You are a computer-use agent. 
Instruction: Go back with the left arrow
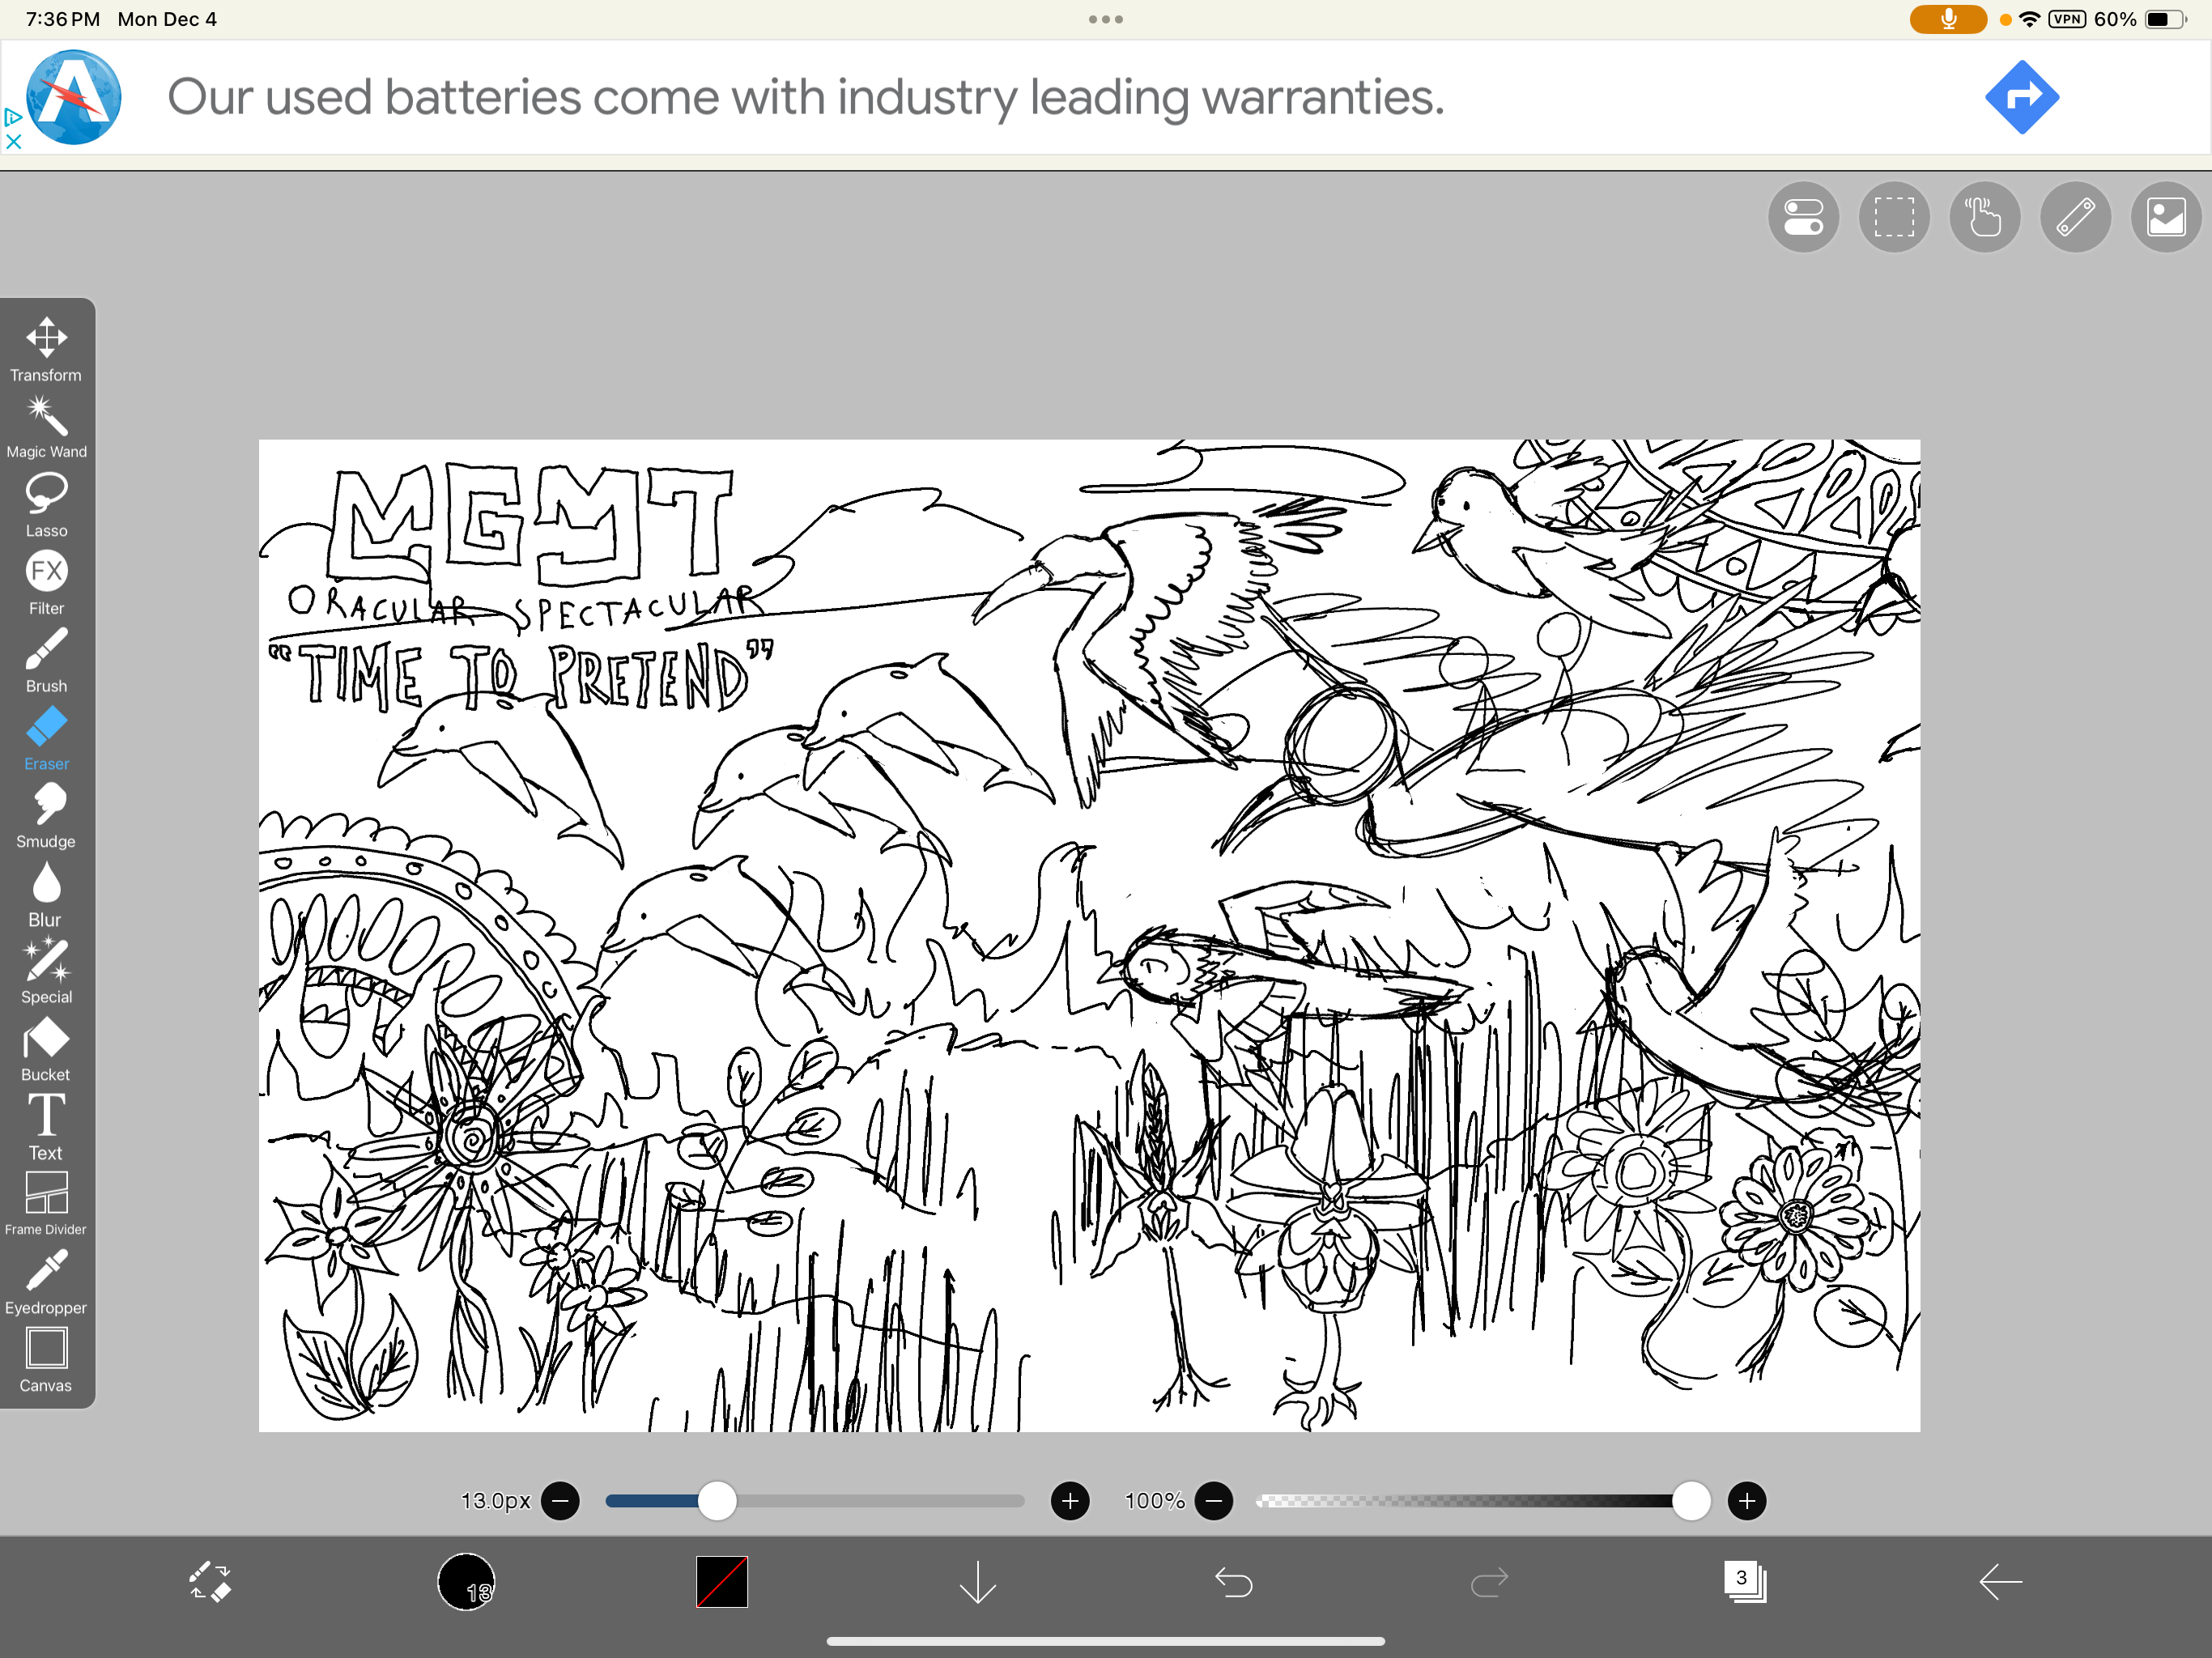[2001, 1582]
